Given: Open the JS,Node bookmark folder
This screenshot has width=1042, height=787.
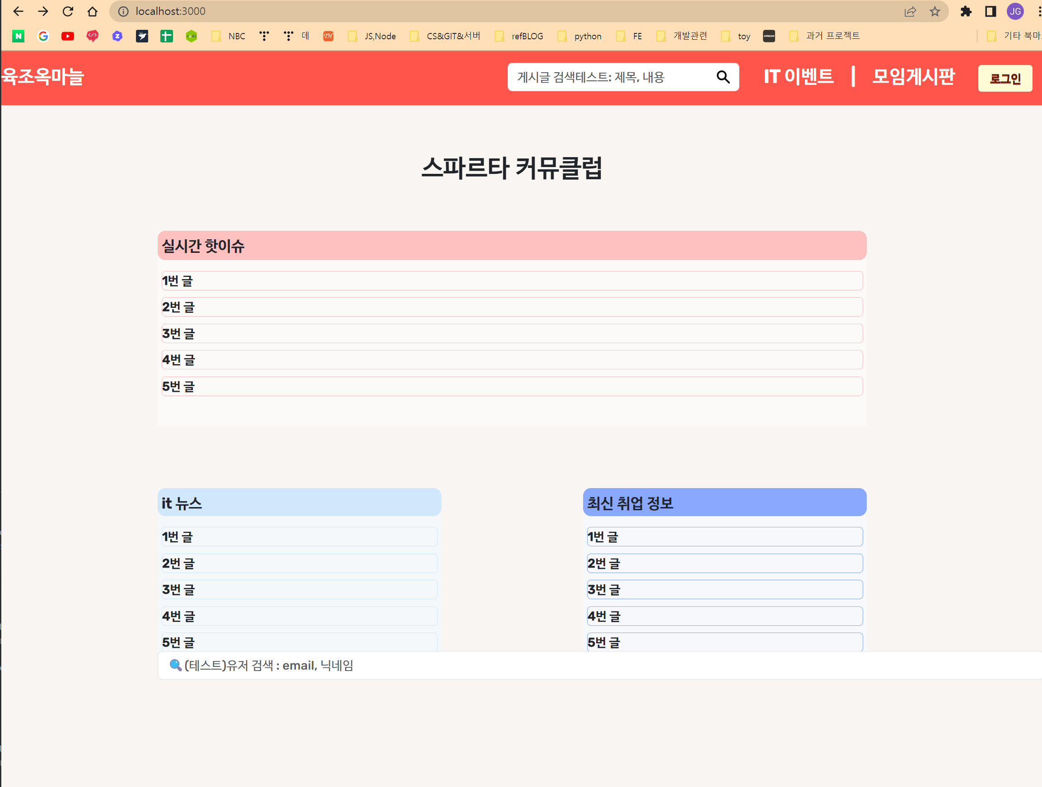Looking at the screenshot, I should coord(372,36).
